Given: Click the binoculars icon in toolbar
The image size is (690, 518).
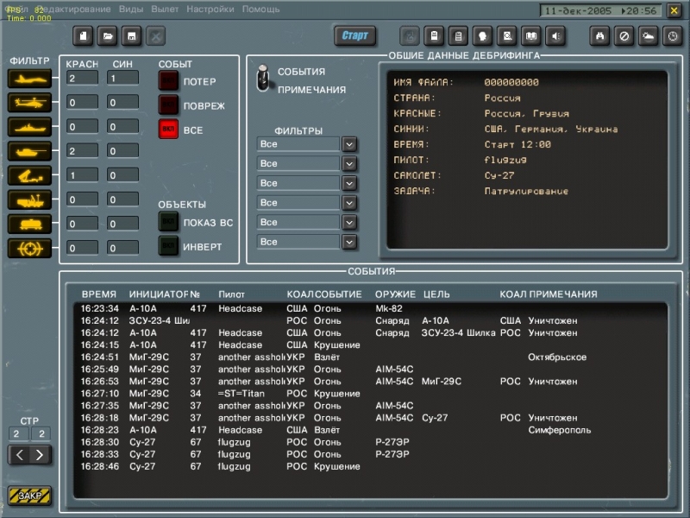Looking at the screenshot, I should click(x=599, y=36).
